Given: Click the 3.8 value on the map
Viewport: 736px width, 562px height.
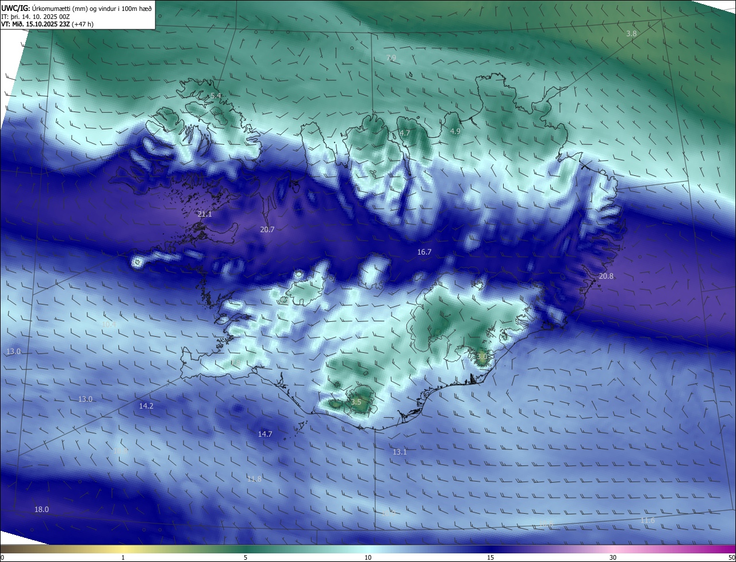Looking at the screenshot, I should pyautogui.click(x=631, y=34).
